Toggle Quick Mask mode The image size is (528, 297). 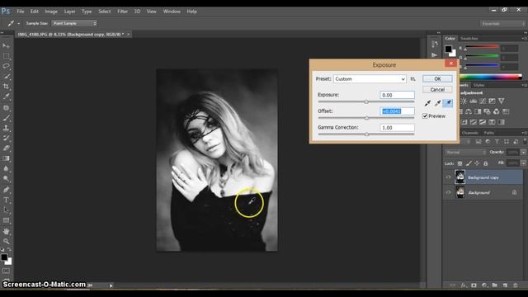pos(6,271)
